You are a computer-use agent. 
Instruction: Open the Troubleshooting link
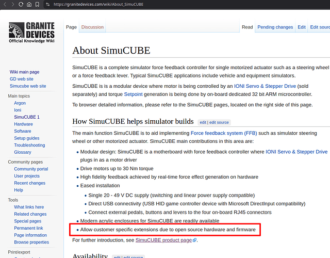tap(29, 145)
